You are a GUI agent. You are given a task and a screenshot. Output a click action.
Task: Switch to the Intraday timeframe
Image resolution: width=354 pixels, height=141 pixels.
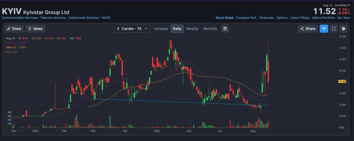161,29
